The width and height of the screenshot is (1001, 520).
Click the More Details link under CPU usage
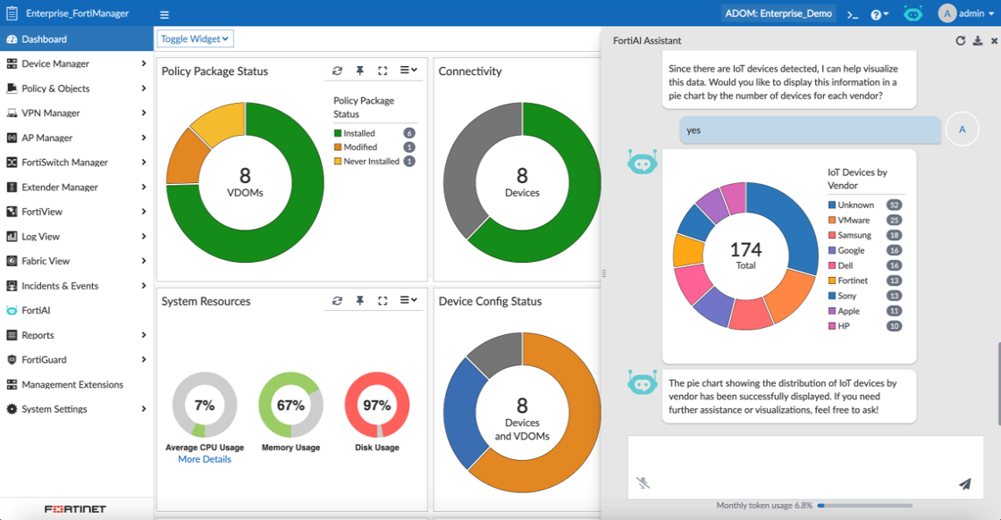(x=205, y=459)
